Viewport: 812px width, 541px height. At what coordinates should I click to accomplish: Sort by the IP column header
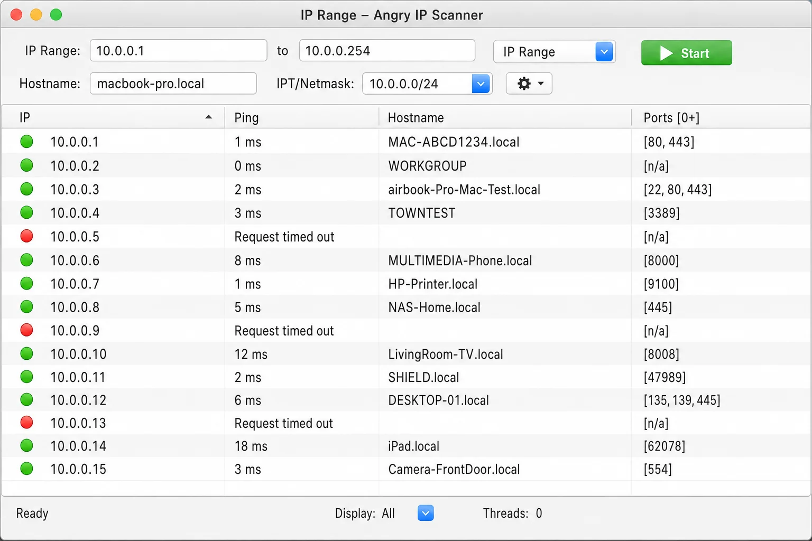pyautogui.click(x=113, y=117)
